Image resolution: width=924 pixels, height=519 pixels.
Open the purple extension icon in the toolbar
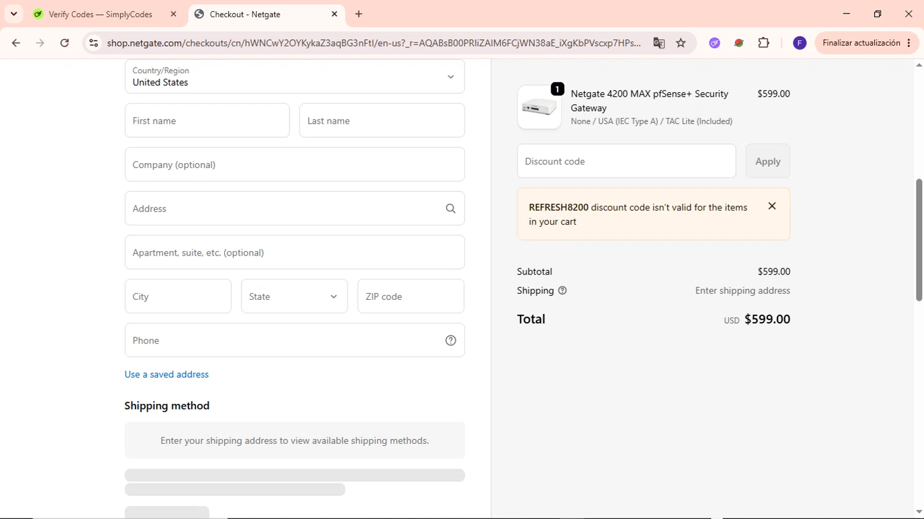(x=715, y=43)
